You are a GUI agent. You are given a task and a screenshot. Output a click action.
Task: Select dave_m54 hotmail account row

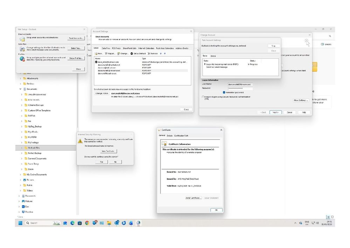coord(142,62)
